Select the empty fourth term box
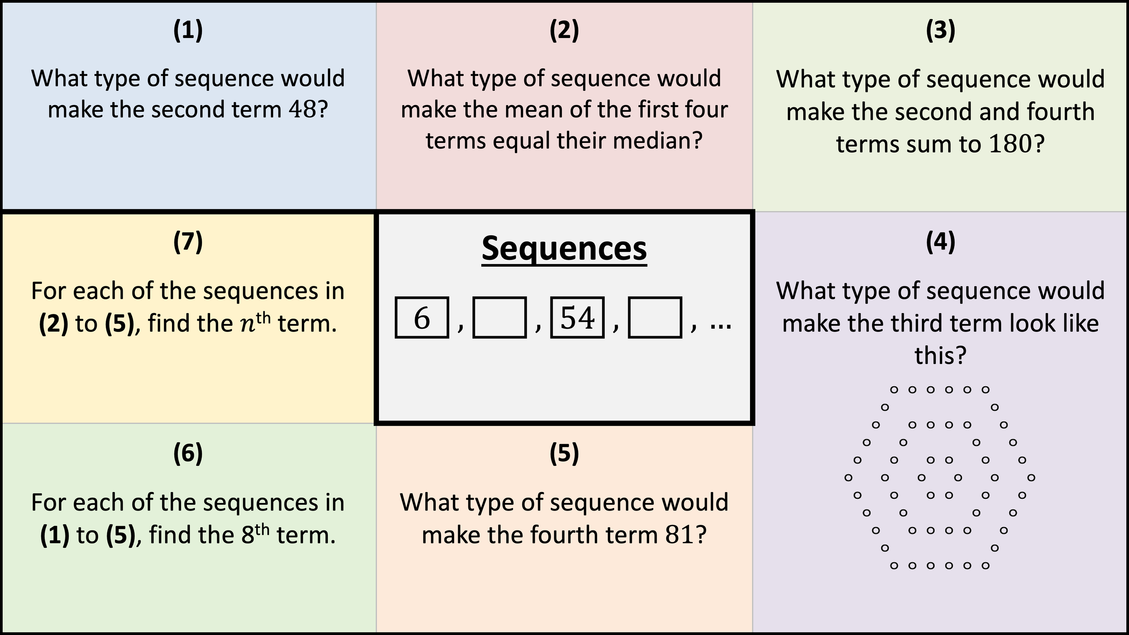1129x635 pixels. click(x=655, y=318)
